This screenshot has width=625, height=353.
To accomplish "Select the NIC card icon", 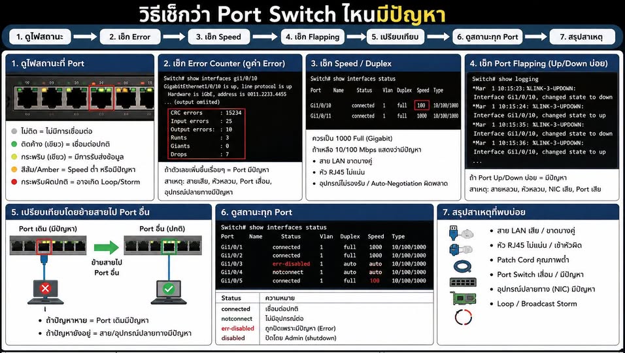I will click(x=463, y=298).
